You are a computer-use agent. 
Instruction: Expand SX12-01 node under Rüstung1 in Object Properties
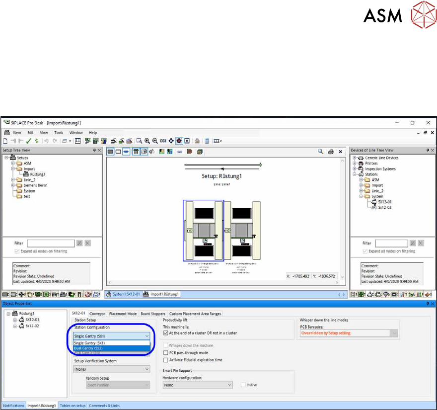click(x=15, y=320)
